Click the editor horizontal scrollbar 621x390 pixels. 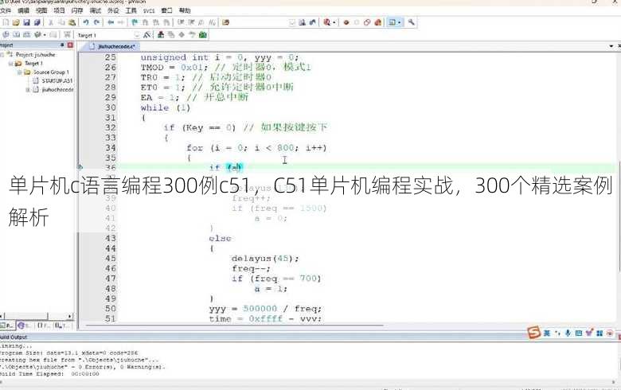click(233, 326)
